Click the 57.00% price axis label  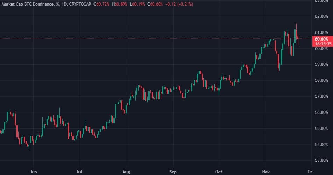321,96
